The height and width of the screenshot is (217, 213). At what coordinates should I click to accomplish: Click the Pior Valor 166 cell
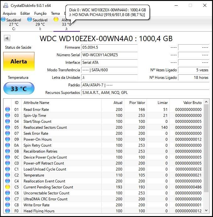click(x=142, y=110)
